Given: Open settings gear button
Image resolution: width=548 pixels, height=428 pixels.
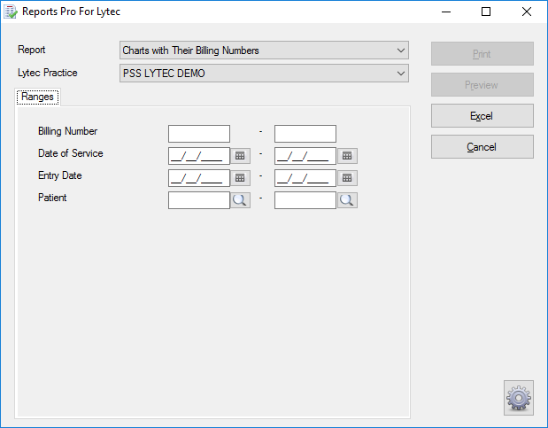Looking at the screenshot, I should (x=519, y=398).
